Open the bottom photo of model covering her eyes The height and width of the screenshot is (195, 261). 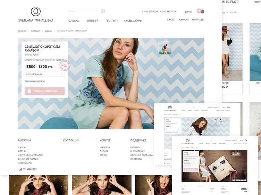(39, 185)
